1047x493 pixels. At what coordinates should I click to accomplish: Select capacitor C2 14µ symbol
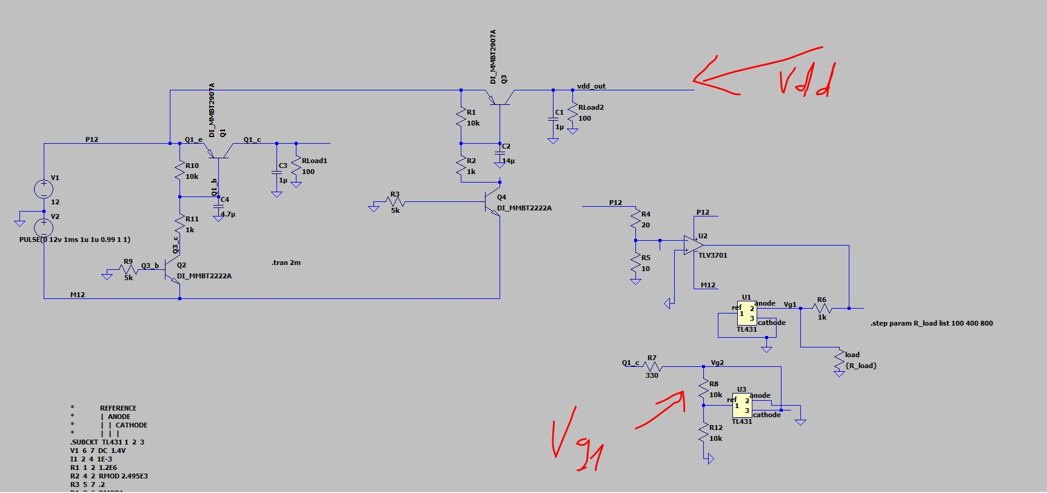(500, 153)
